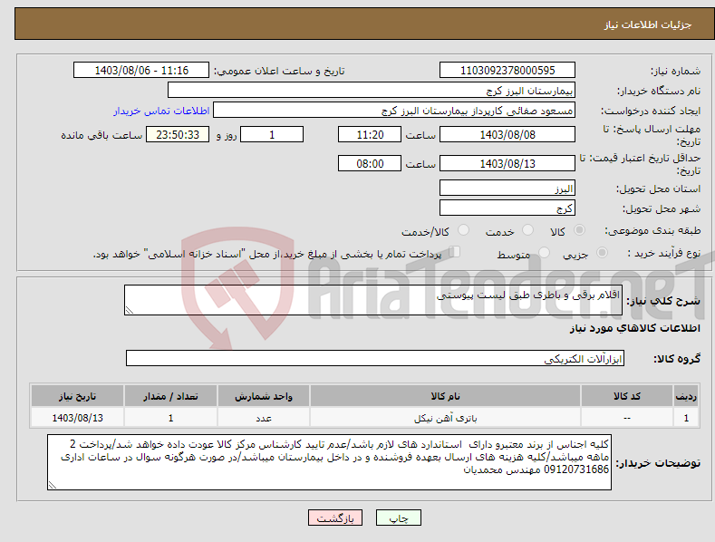Viewport: 715px width, 542px height.
Task: Click the نام کالا column header
Action: click(445, 396)
